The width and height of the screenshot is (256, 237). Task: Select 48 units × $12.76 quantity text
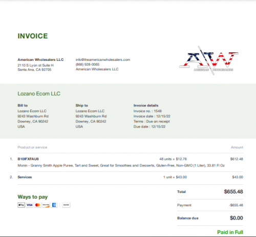coord(173,159)
